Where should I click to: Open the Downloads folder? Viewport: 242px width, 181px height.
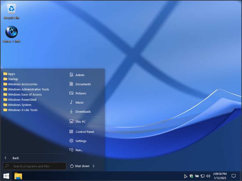click(x=80, y=112)
